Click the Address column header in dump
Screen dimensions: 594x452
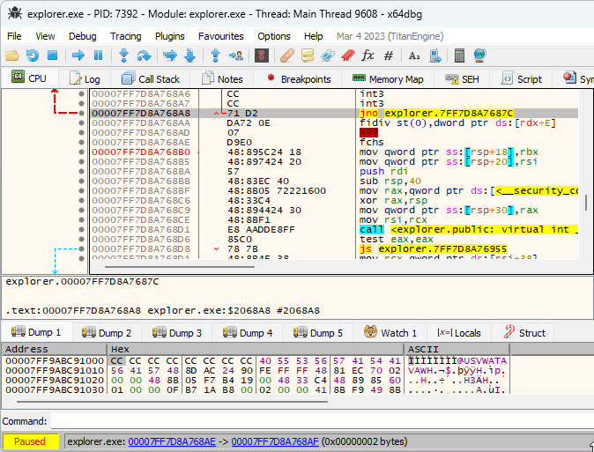pyautogui.click(x=55, y=349)
